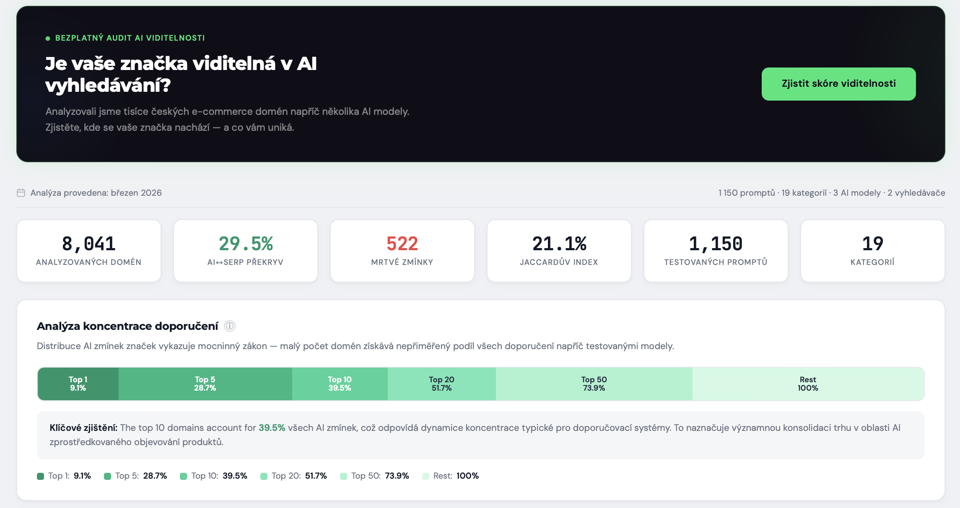Screen dimensions: 960x508
Task: Select the Top 10 legend square
Action: [183, 476]
